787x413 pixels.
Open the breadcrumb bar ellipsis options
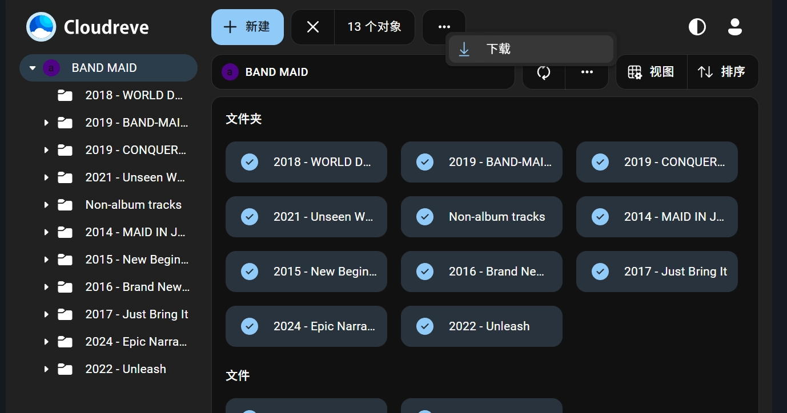click(587, 72)
